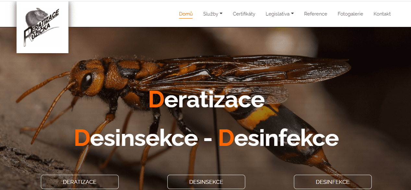
Task: Click the orange D of Deratizace
Action: (156, 100)
